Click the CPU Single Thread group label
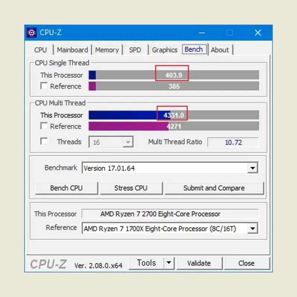The image size is (297, 297). tap(62, 63)
